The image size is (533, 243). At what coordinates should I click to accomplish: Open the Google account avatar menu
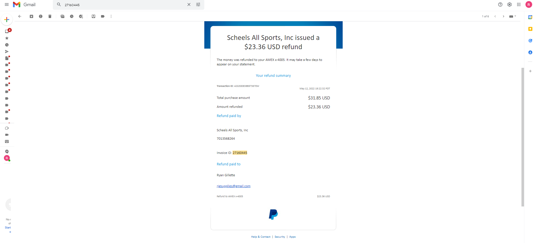pyautogui.click(x=529, y=4)
